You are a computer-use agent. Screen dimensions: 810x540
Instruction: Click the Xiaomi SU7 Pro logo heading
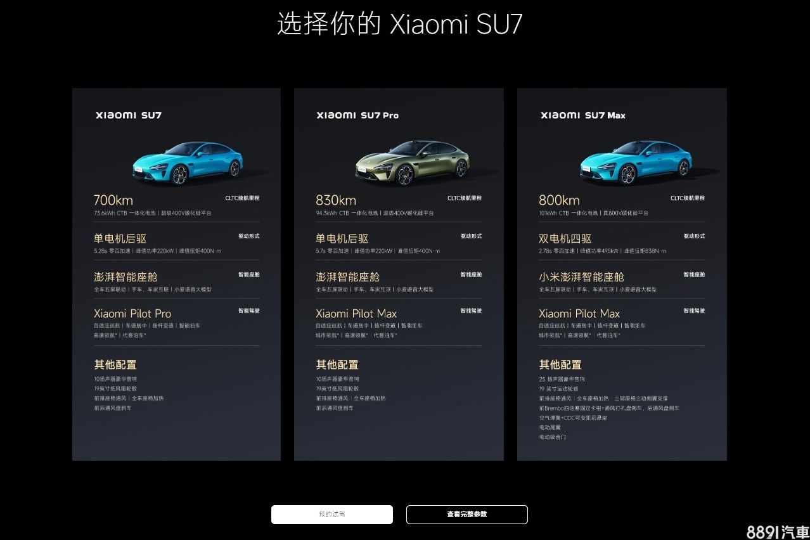[x=357, y=115]
